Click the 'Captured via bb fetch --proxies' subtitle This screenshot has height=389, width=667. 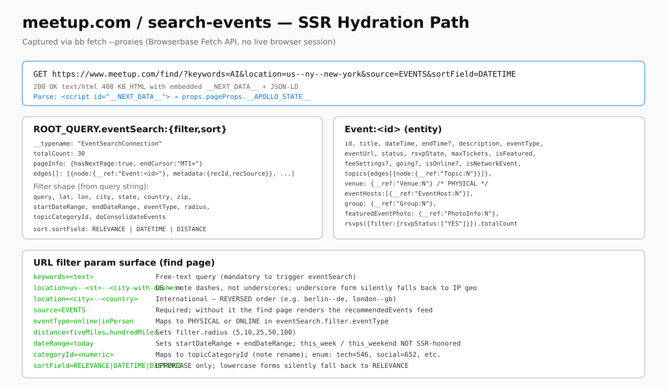click(x=179, y=42)
